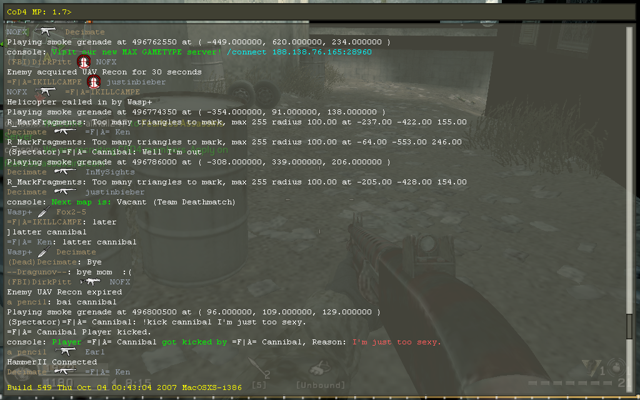This screenshot has width=640, height=400.
Task: Click '(Dead)Decimate: Bye' chat line
Action: pos(54,262)
